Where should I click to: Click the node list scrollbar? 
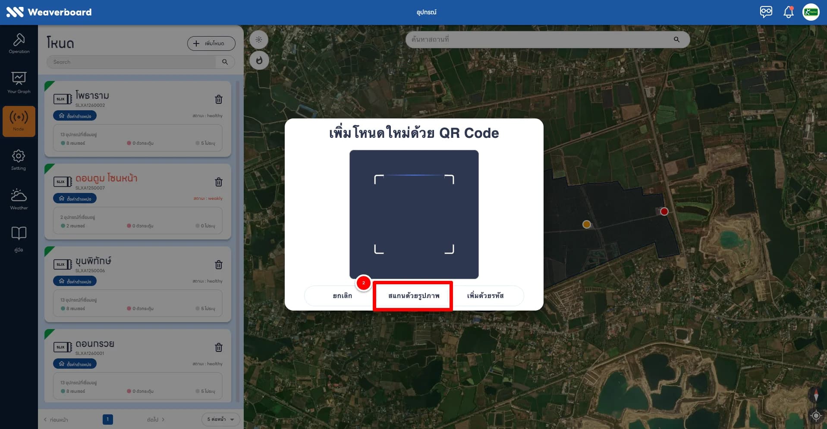coord(237,241)
